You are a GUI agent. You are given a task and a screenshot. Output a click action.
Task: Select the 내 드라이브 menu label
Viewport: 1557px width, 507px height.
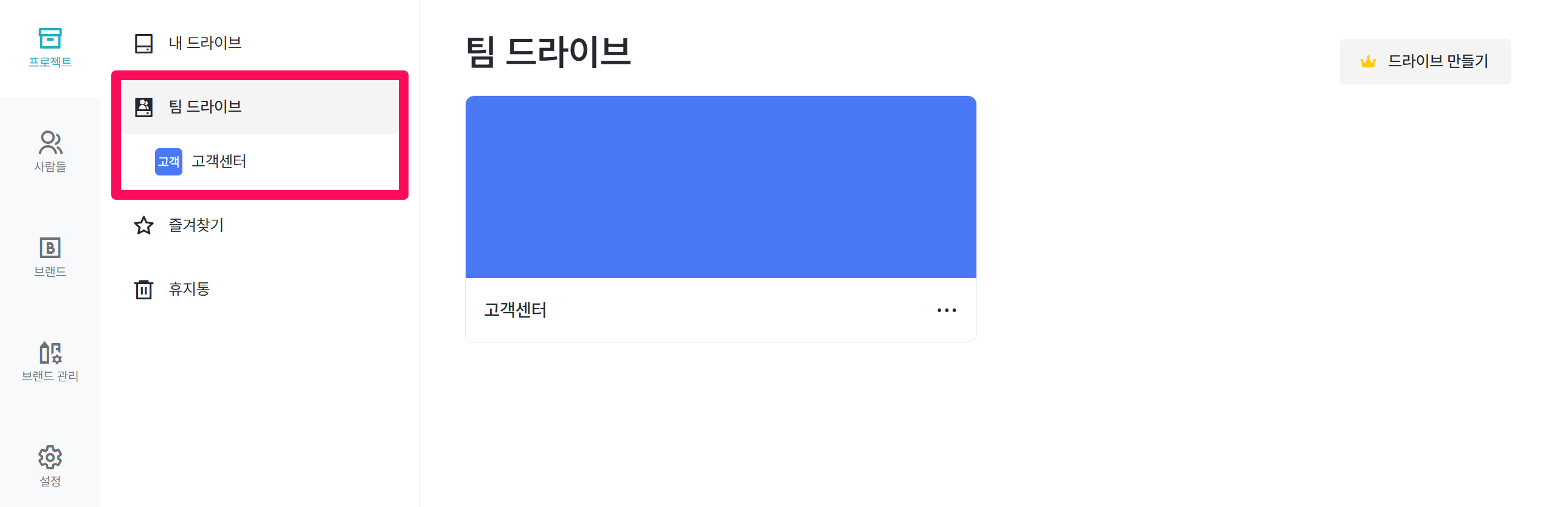click(205, 43)
